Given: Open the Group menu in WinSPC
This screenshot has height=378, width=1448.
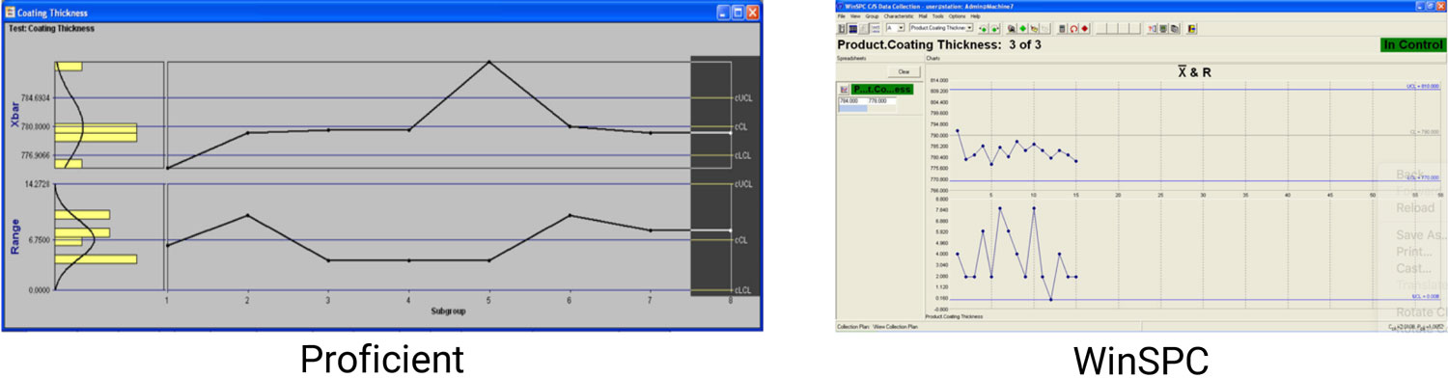Looking at the screenshot, I should click(x=872, y=16).
